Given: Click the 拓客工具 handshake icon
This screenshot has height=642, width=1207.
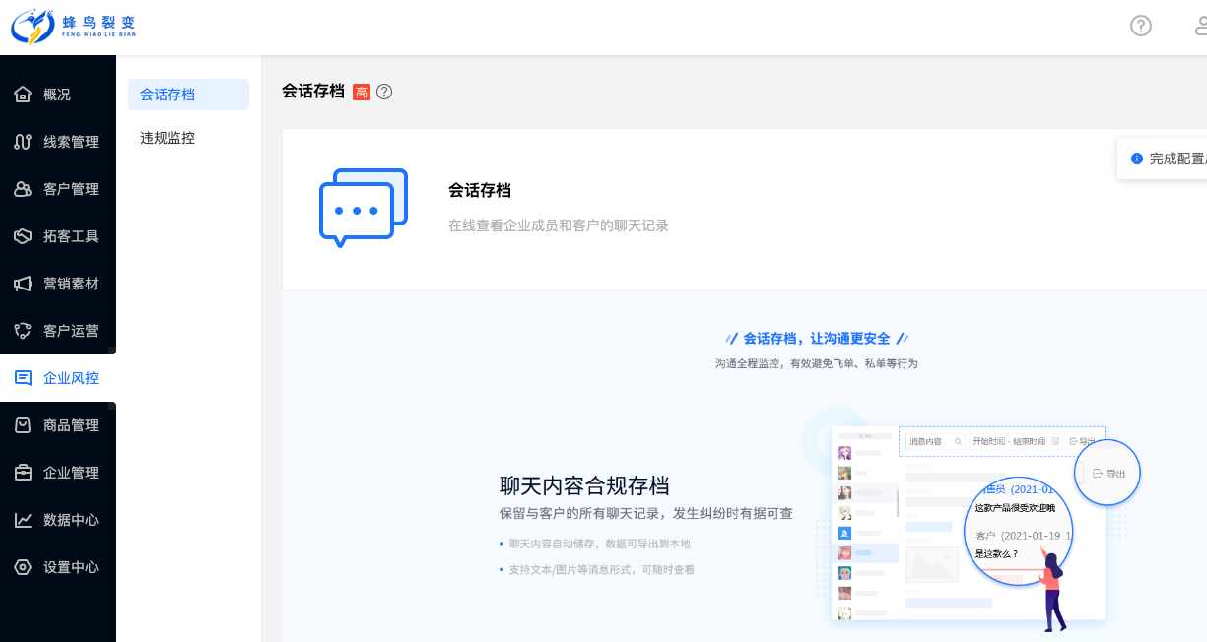Looking at the screenshot, I should click(x=23, y=236).
